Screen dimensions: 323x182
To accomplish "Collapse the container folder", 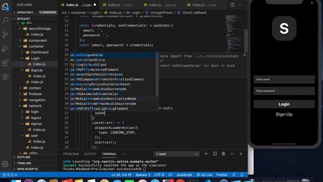I will tap(35, 46).
